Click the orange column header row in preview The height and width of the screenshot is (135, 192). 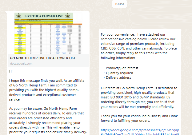48,24
